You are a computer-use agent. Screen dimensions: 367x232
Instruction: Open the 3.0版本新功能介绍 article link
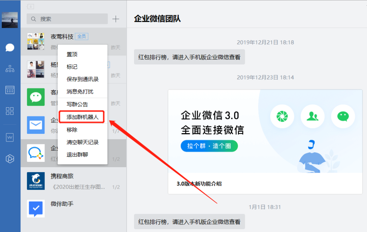click(x=199, y=184)
